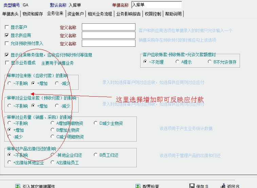The image size is (257, 188).
Task: Click the 返回 exit icon
Action: click(x=223, y=186)
